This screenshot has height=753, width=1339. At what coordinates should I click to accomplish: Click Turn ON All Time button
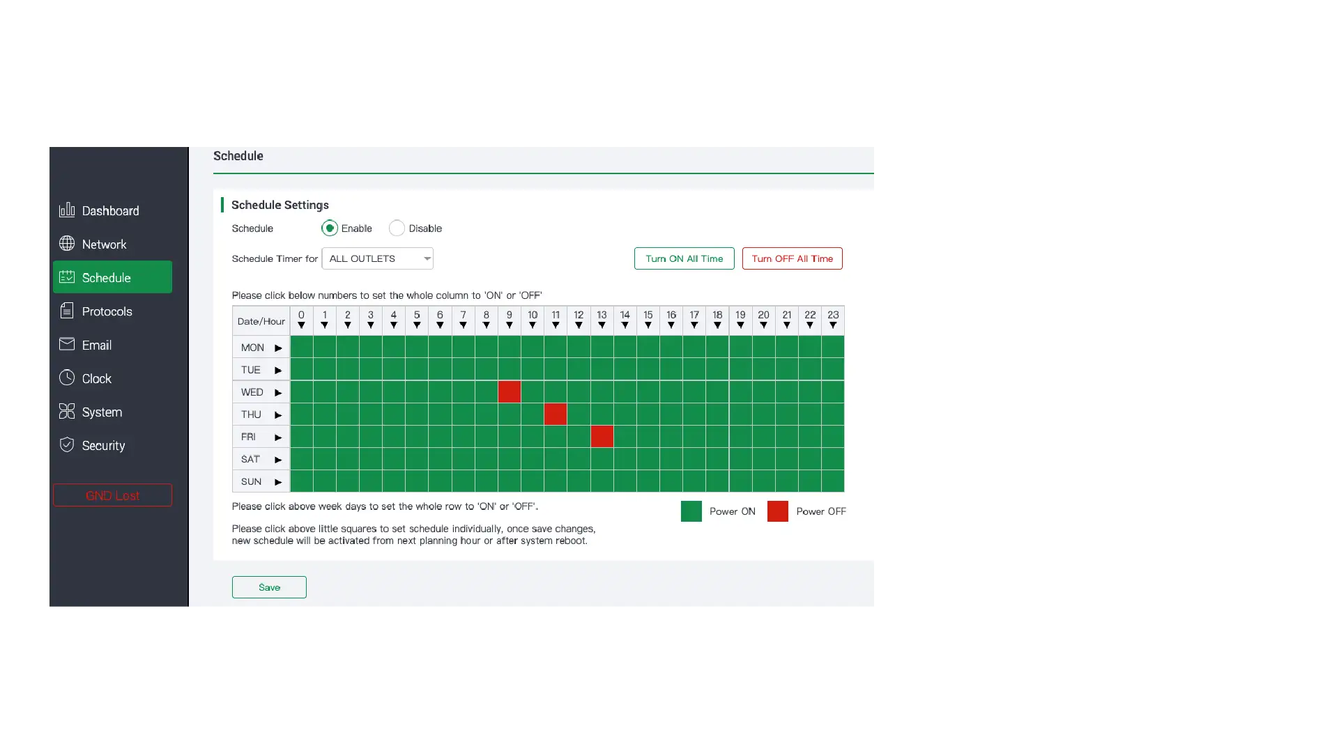(684, 258)
